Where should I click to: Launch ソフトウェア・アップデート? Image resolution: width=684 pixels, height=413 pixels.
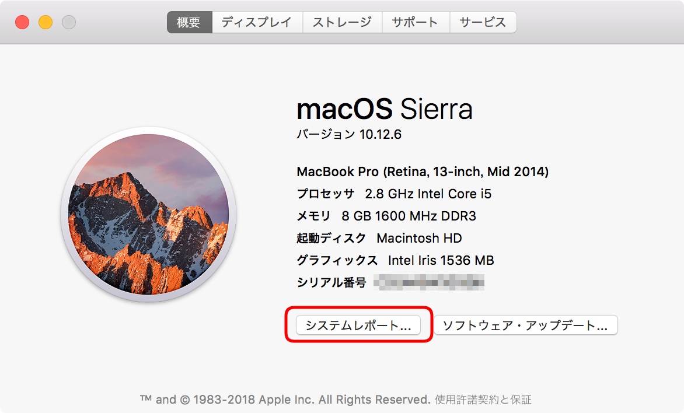click(x=525, y=325)
